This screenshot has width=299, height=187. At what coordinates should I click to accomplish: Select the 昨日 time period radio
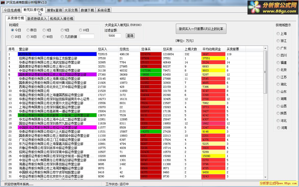point(31,30)
